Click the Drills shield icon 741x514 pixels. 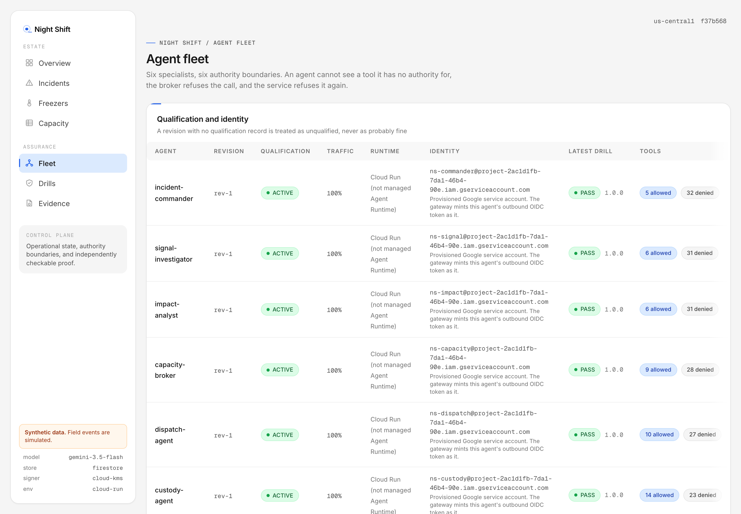coord(29,183)
